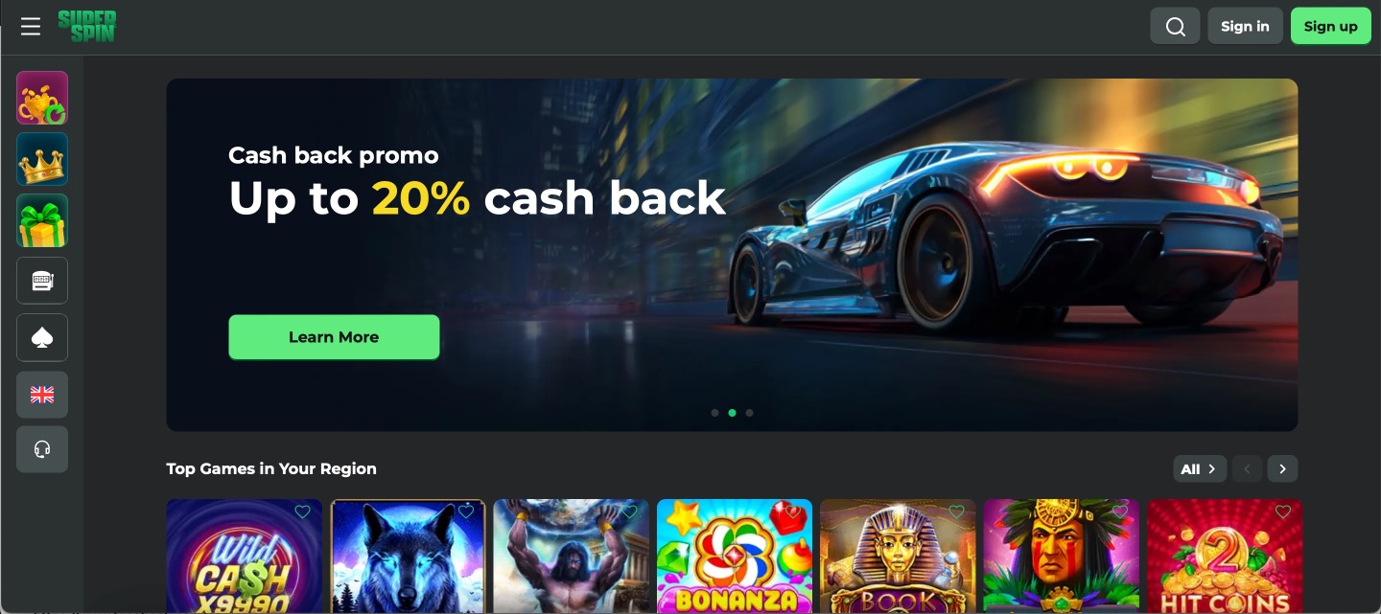Open the golden crown sidebar icon
The width and height of the screenshot is (1381, 614).
coord(42,159)
